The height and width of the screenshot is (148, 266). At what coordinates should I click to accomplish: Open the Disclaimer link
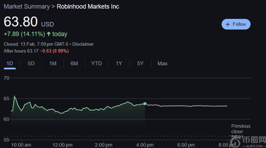(x=83, y=44)
